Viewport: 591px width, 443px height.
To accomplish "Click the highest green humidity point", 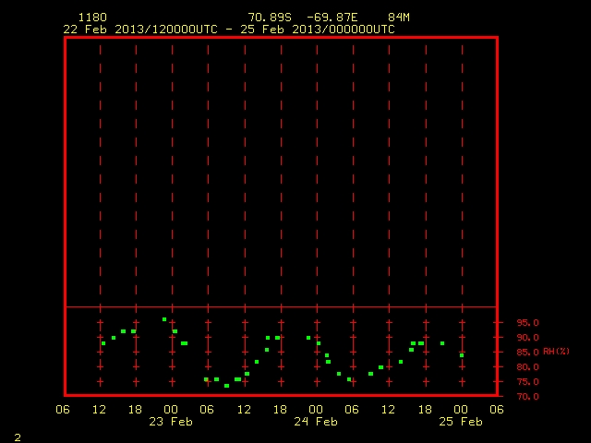I will click(x=164, y=319).
